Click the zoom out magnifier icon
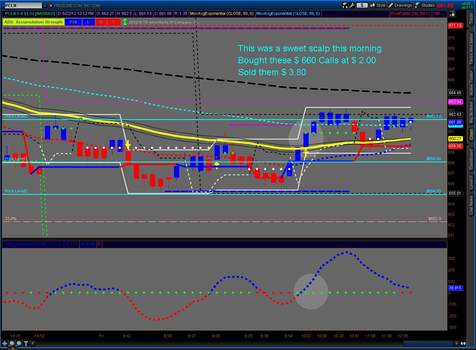476x350 pixels. tap(19, 343)
